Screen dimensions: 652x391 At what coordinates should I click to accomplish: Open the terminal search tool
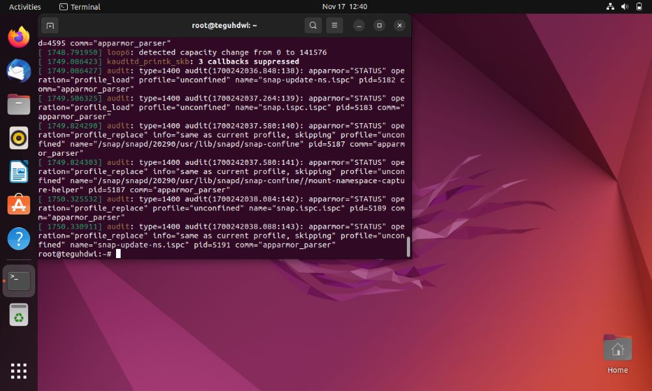coord(313,25)
